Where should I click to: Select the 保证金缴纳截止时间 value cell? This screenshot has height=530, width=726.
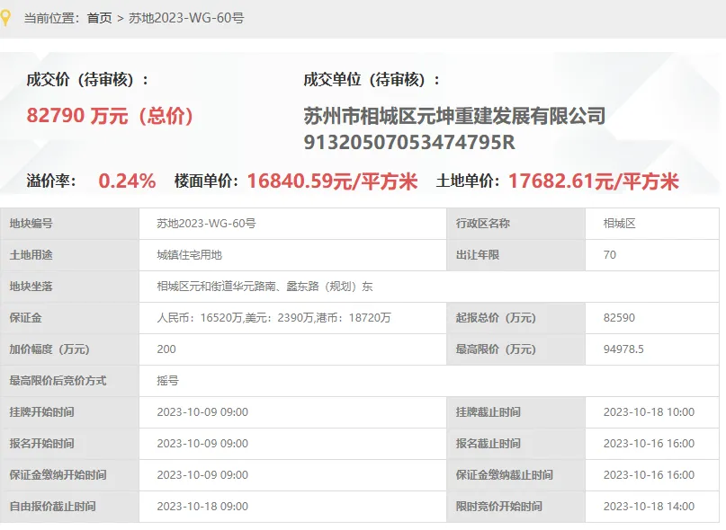tap(652, 475)
